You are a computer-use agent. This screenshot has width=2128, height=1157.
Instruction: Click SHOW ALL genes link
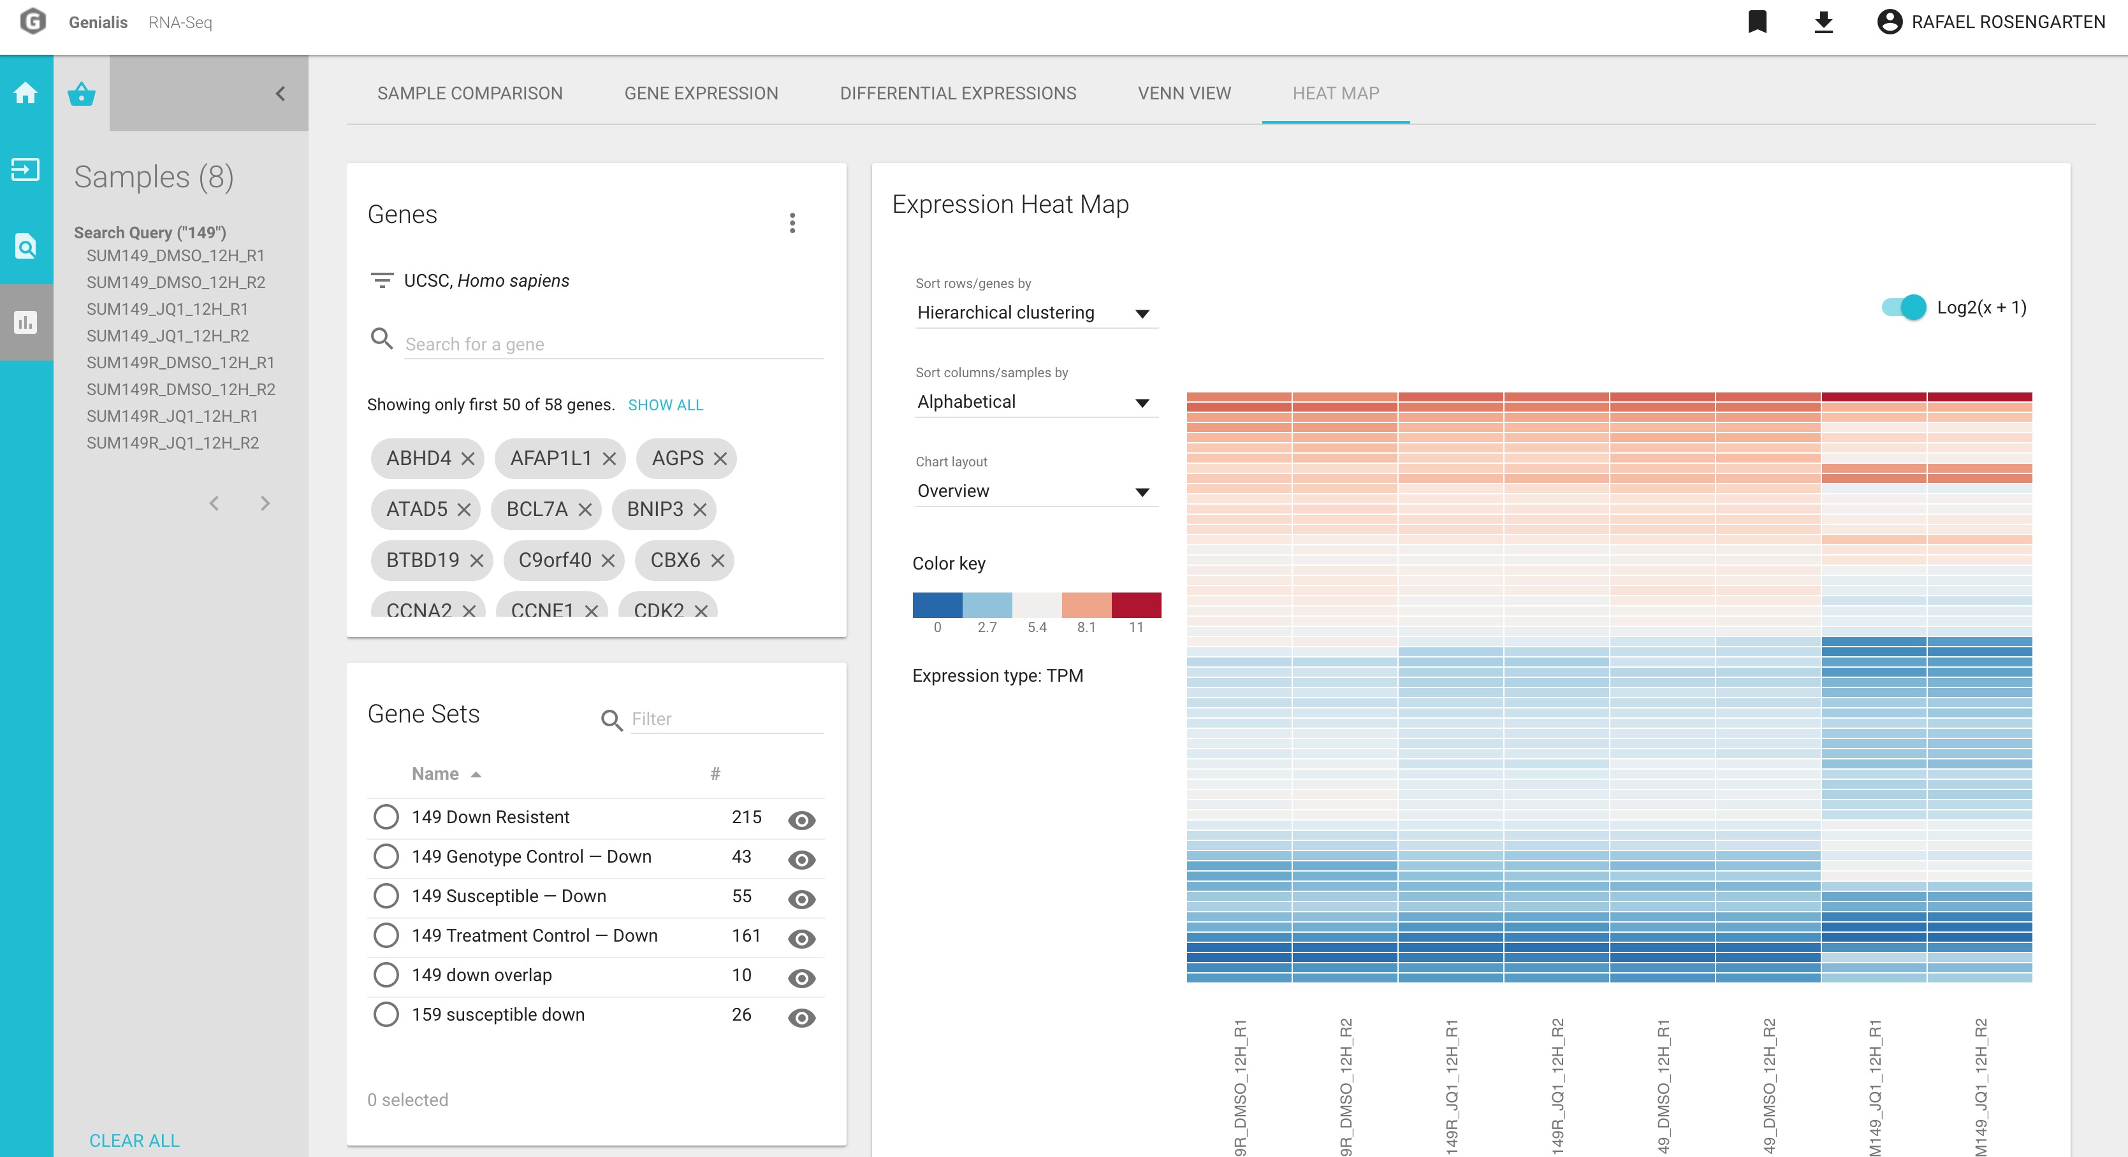coord(664,405)
